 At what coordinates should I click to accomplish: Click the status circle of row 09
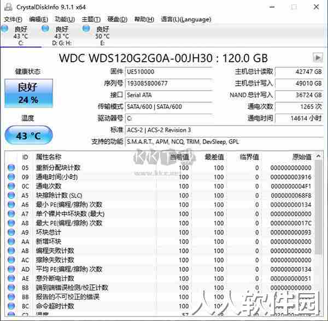pos(11,177)
